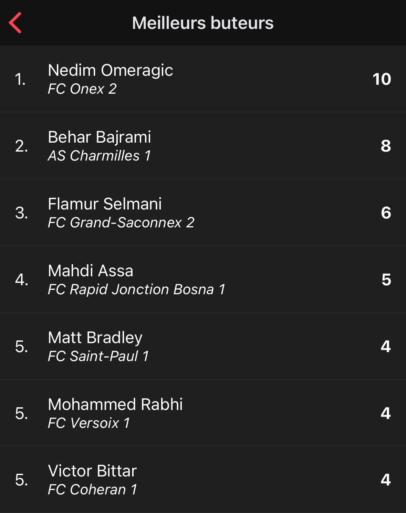This screenshot has height=513, width=406.
Task: Open Victor Bittar's scorer entry
Action: pos(203,480)
